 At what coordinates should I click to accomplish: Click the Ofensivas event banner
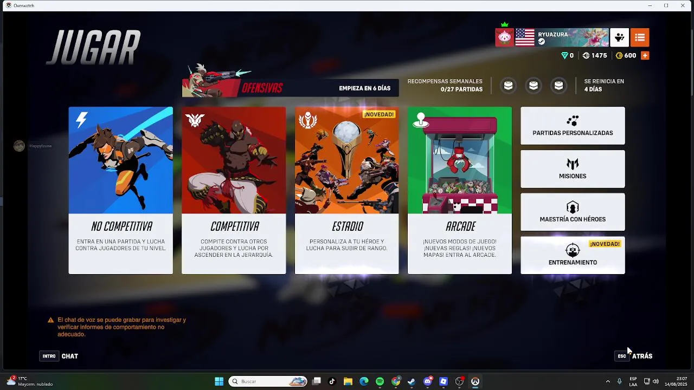tap(291, 88)
